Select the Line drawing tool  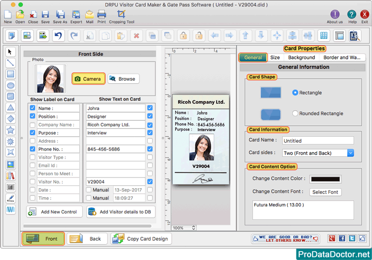tap(10, 63)
